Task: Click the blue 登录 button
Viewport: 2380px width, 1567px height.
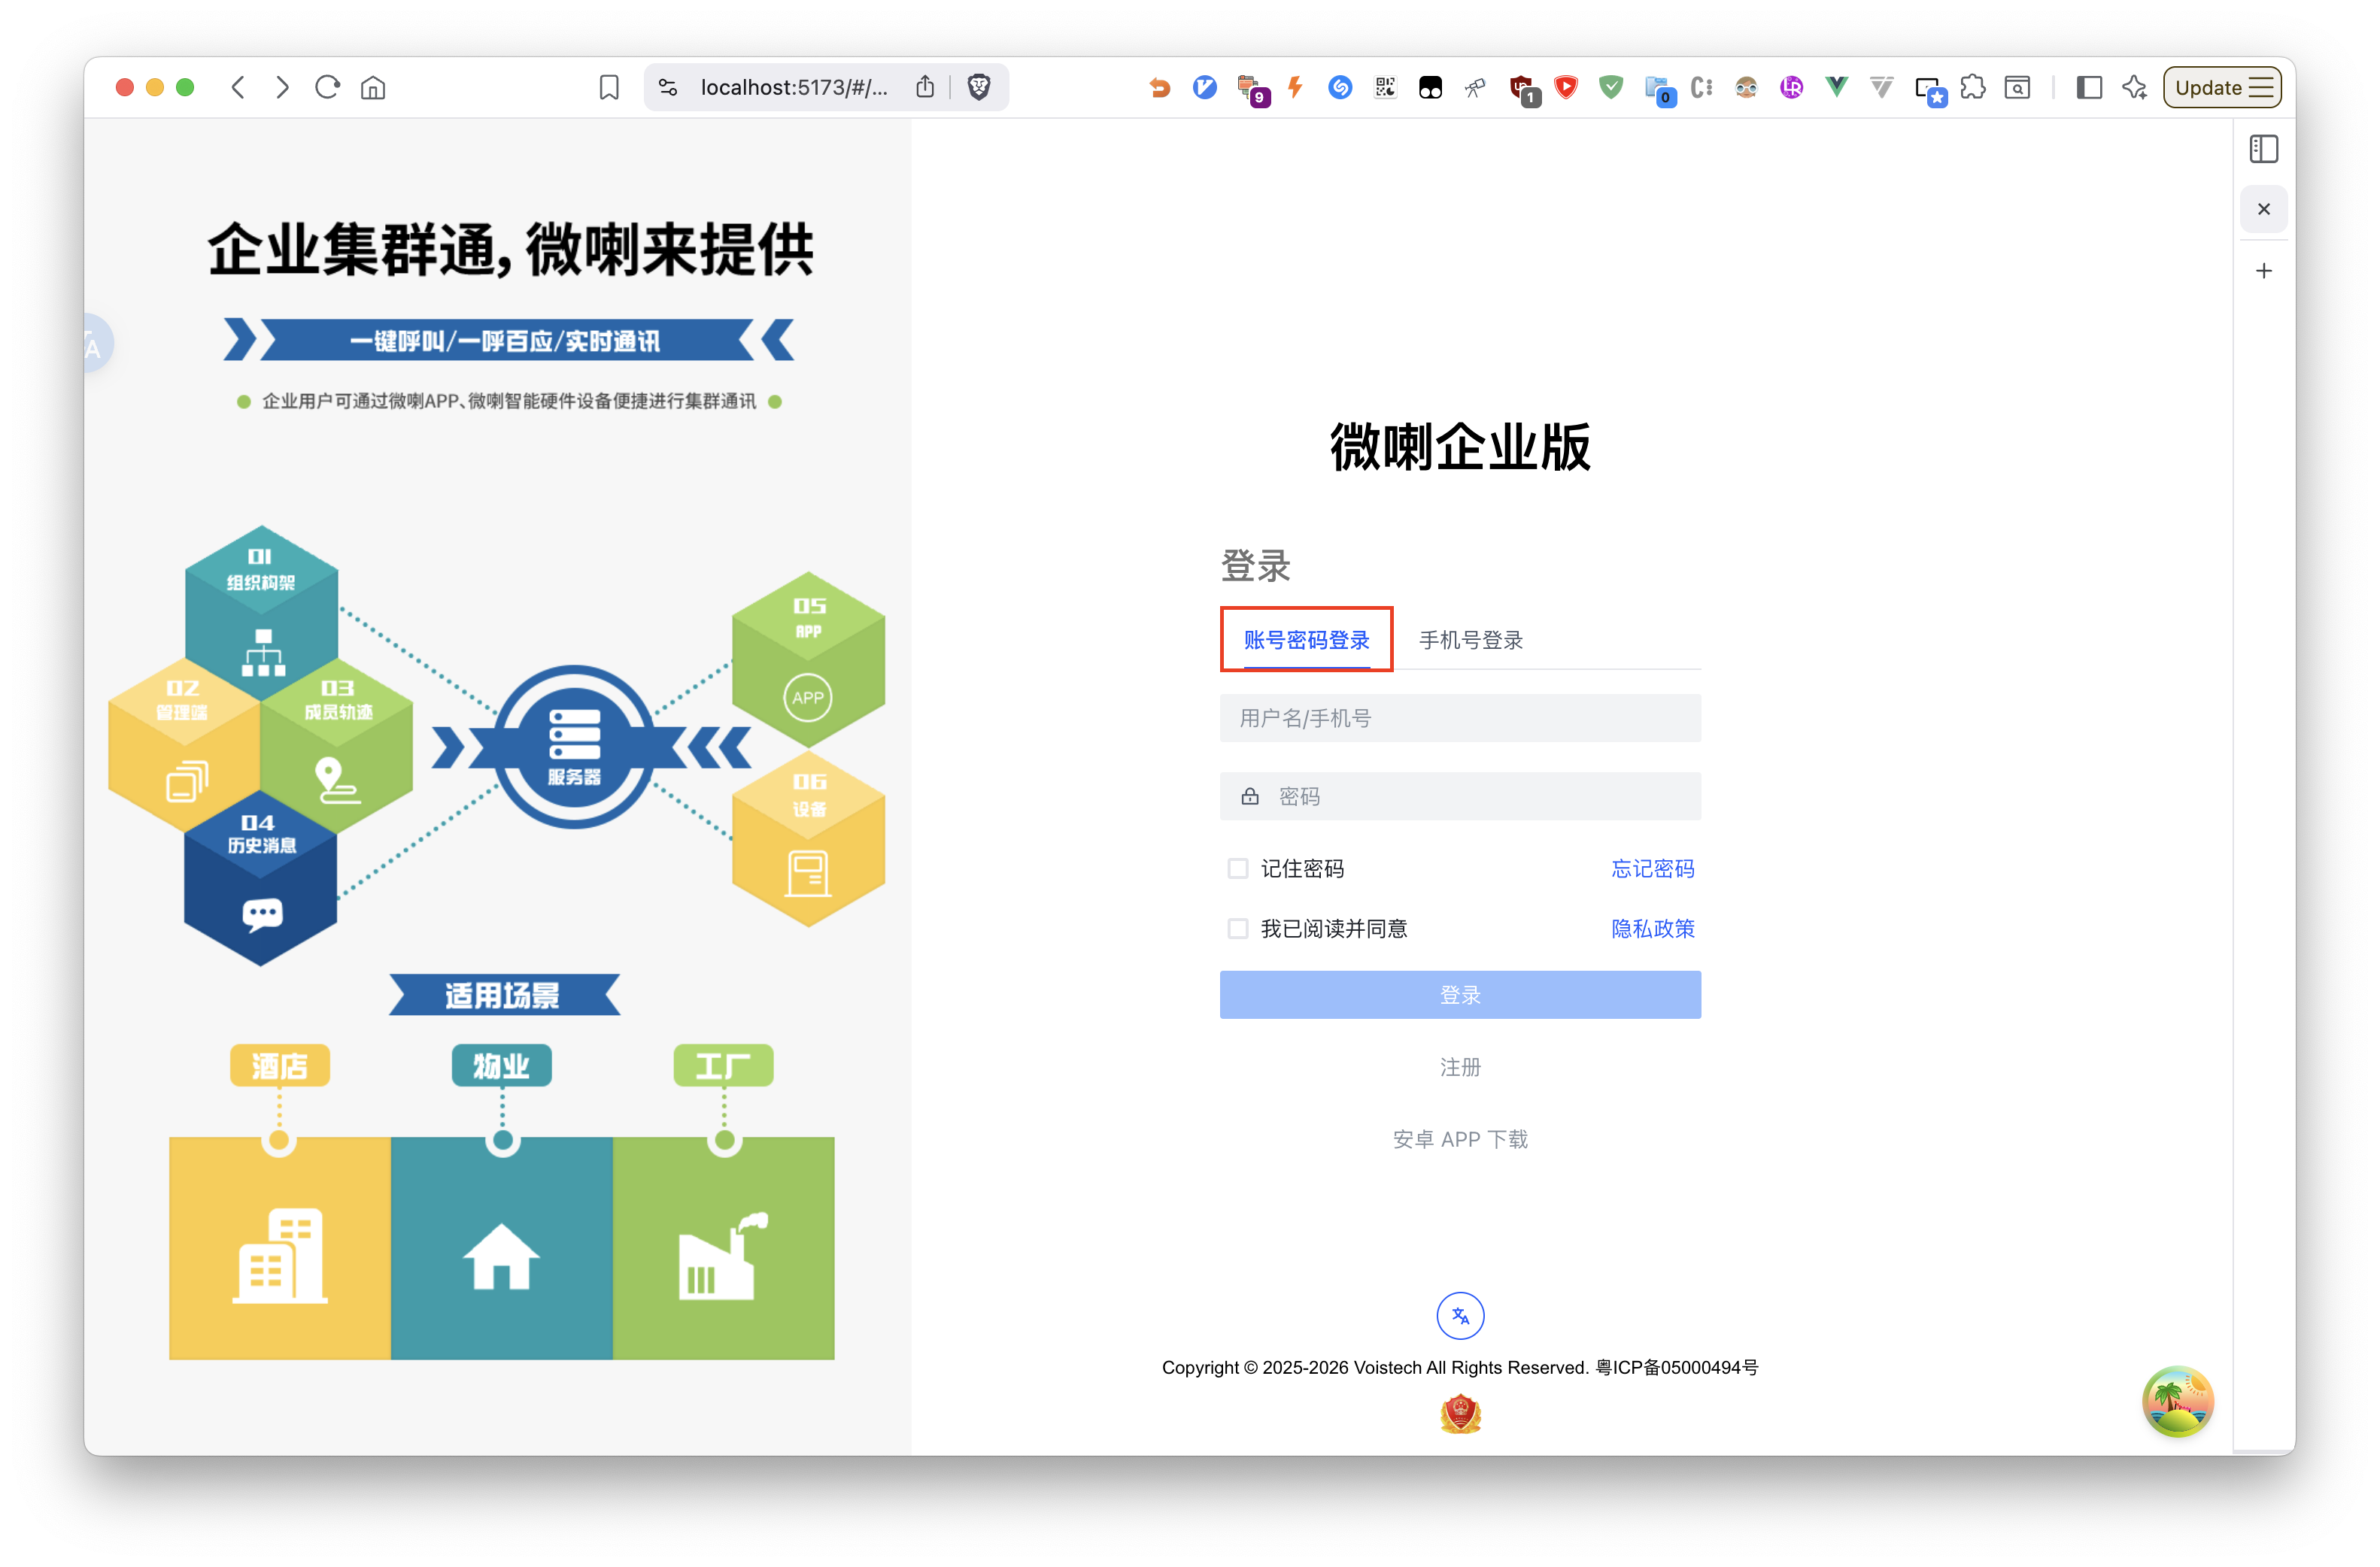Action: point(1460,994)
